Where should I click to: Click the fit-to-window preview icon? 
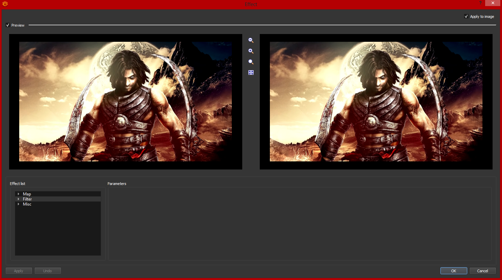coord(251,73)
